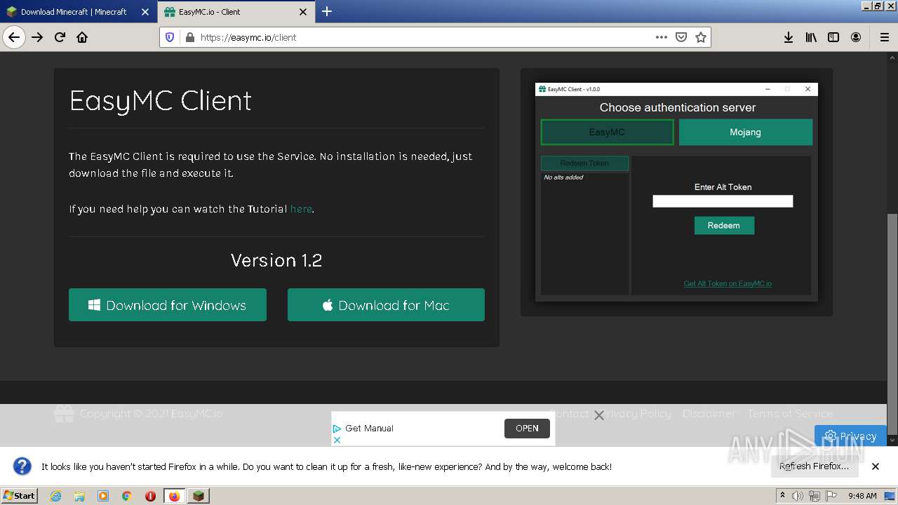Dismiss the Firefox refresh notification bar
Screen dimensions: 898x505
tap(876, 466)
